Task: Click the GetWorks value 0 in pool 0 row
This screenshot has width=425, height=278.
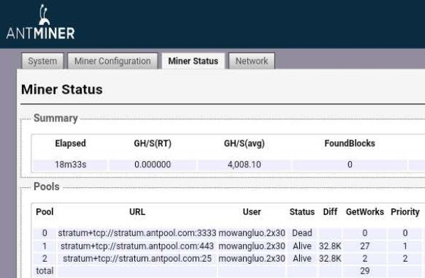Action: pos(365,233)
